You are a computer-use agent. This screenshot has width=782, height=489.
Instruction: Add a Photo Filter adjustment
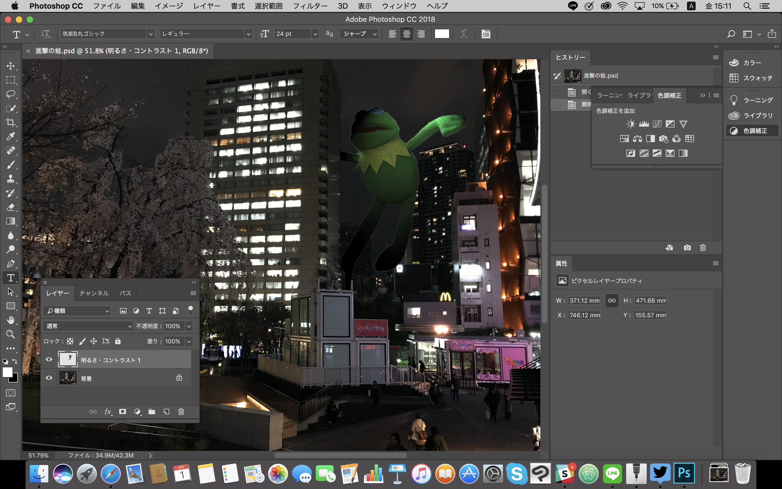point(663,139)
